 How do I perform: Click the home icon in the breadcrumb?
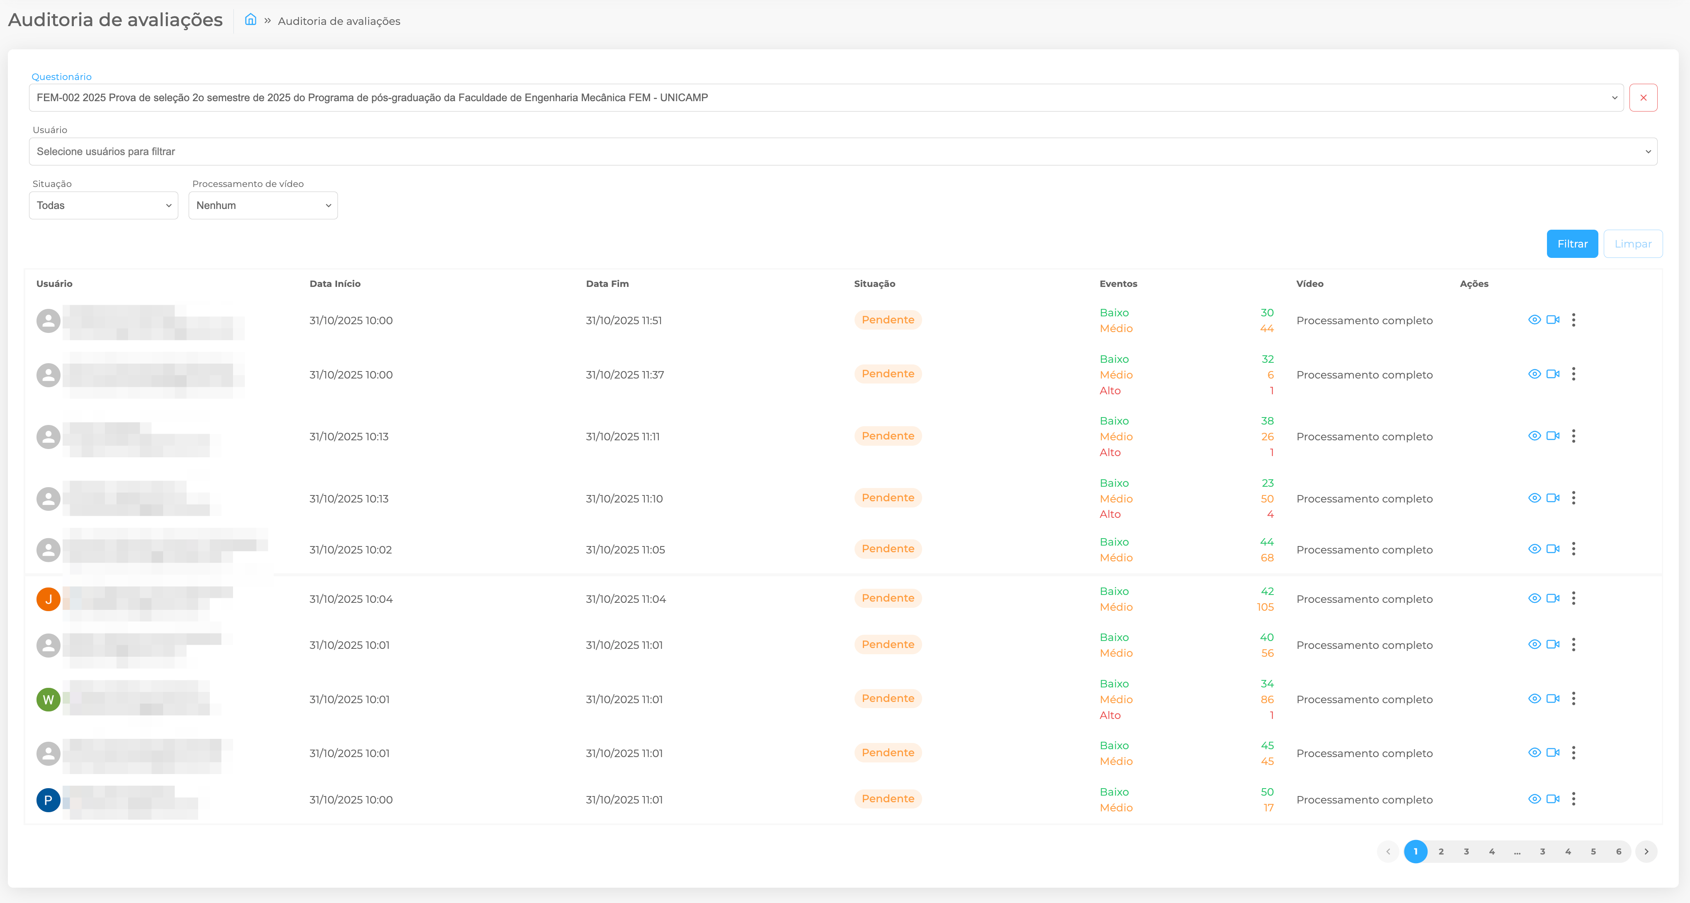[x=250, y=19]
